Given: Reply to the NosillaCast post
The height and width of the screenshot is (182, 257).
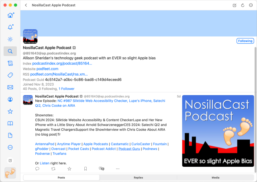Looking at the screenshot, I should 37,169.
